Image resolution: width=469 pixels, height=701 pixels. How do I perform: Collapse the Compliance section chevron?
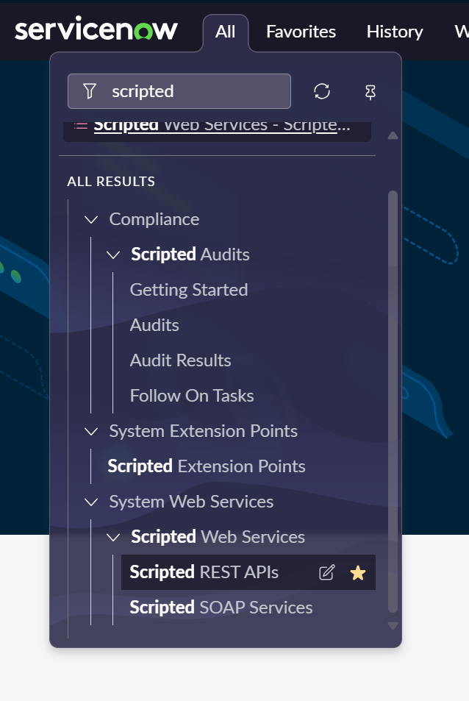tap(91, 219)
